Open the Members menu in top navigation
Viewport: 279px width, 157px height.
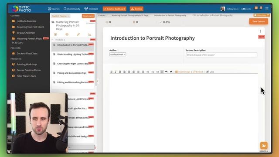(91, 9)
